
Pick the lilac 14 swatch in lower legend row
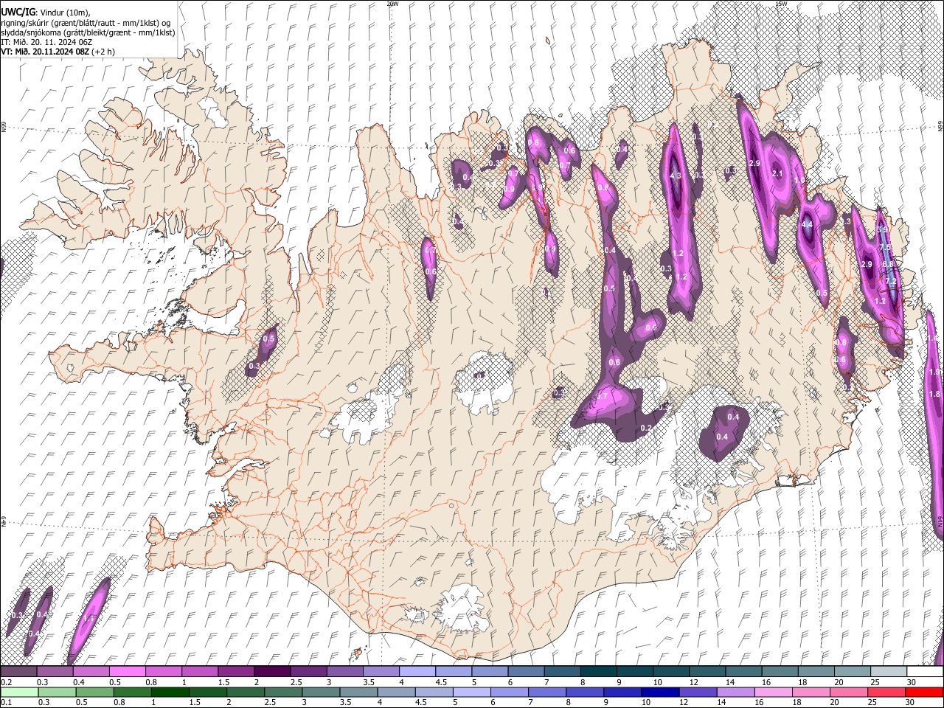pyautogui.click(x=735, y=692)
